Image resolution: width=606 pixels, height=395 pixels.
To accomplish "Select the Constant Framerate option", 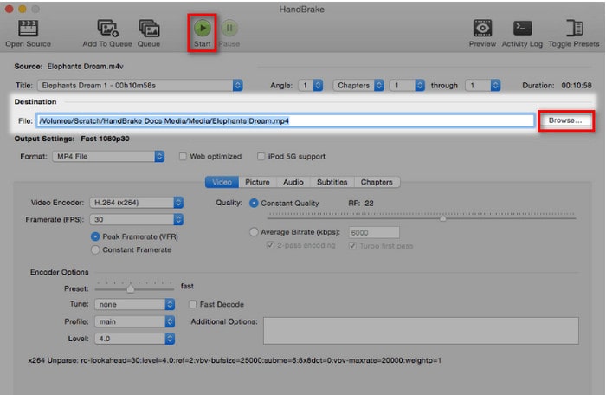I will (96, 250).
